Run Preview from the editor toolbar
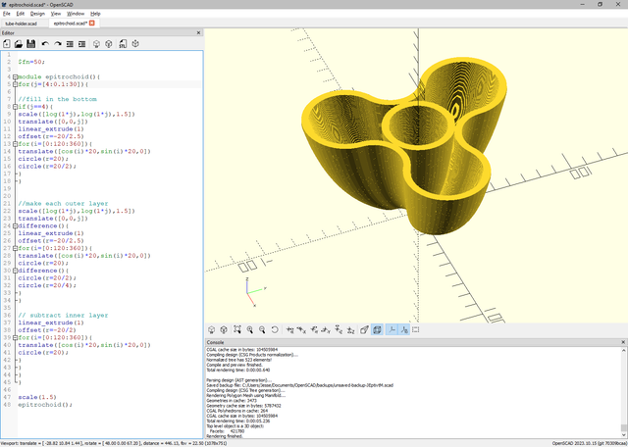This screenshot has height=447, width=628. [96, 43]
